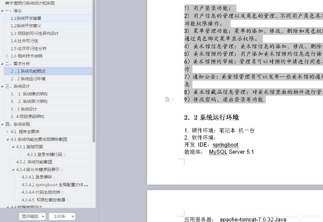323x222 pixels.
Task: Click the line 9）修改密码、退出登录等功能
Action: click(x=223, y=99)
